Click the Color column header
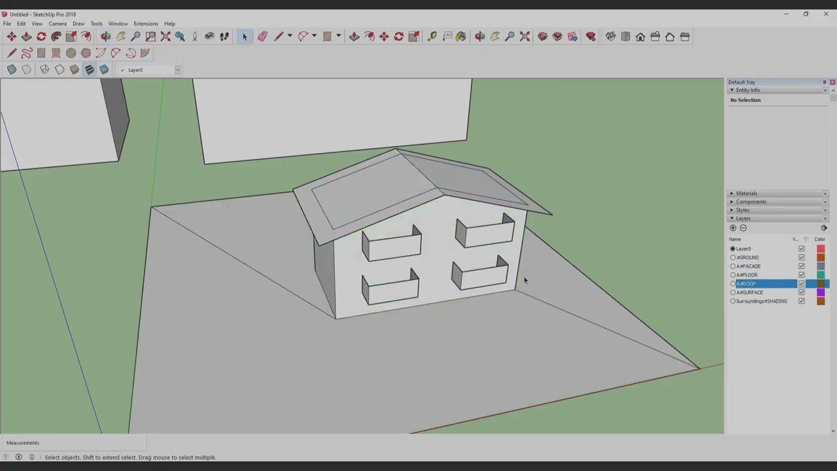837x471 pixels. (820, 239)
